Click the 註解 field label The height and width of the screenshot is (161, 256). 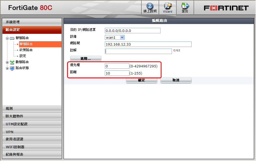(x=73, y=50)
